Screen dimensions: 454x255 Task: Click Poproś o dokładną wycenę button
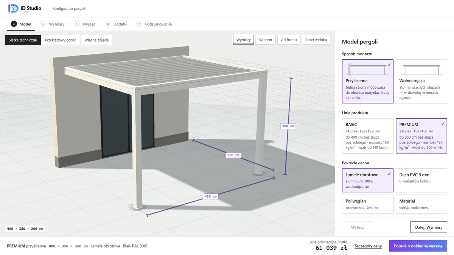pyautogui.click(x=418, y=246)
